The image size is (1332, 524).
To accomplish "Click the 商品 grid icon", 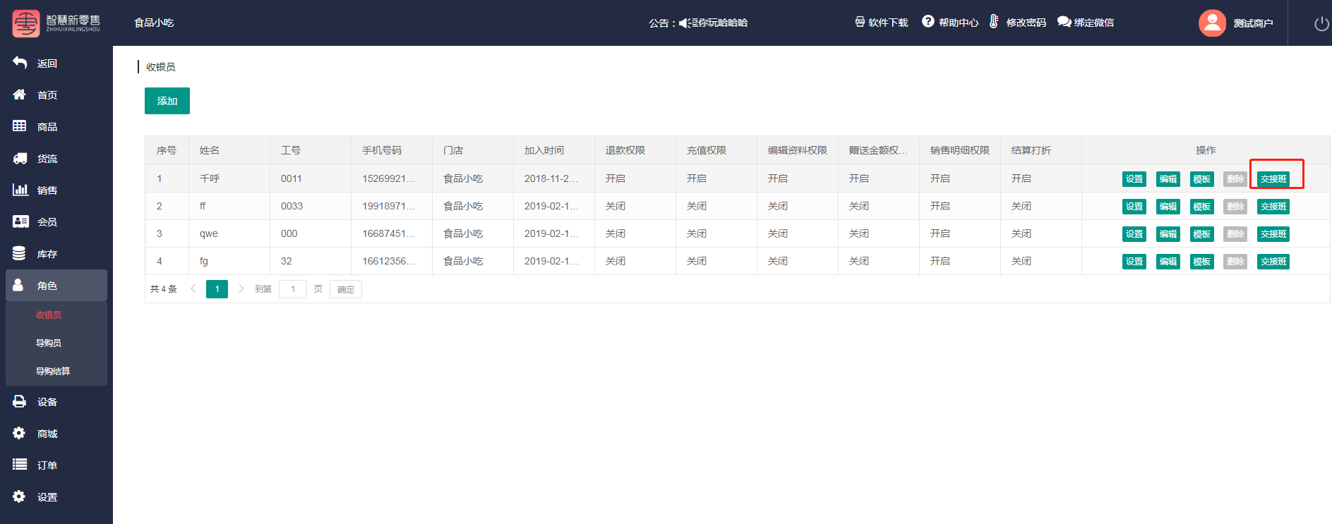I will click(20, 126).
